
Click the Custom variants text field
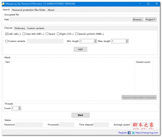45,41
